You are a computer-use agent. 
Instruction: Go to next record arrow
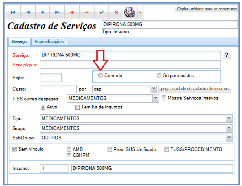(43, 12)
